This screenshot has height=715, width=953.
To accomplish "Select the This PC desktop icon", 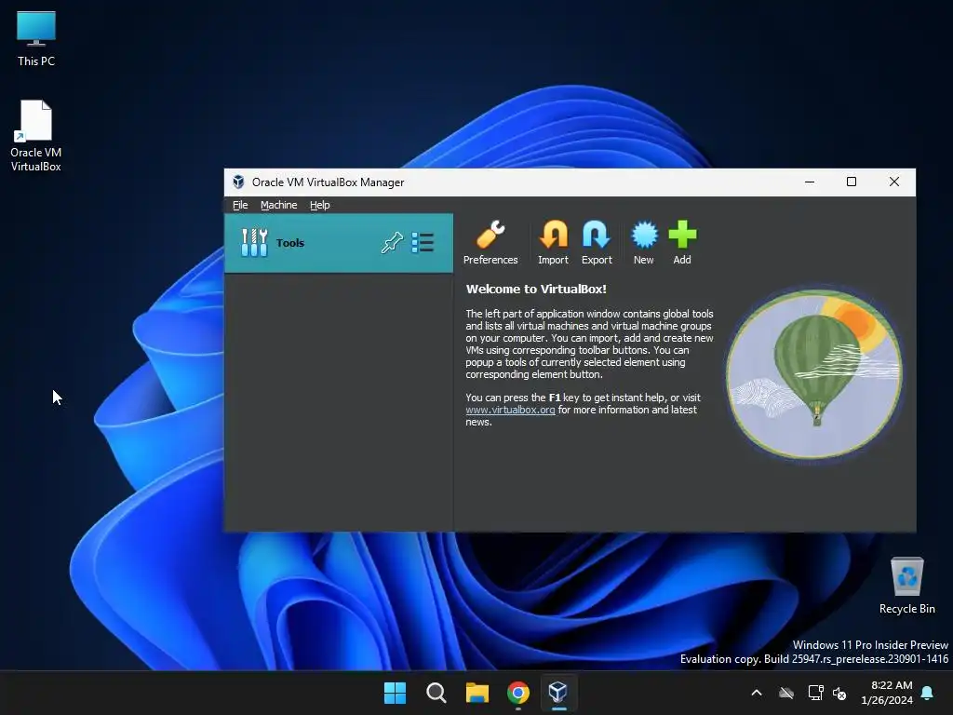I will 36,38.
